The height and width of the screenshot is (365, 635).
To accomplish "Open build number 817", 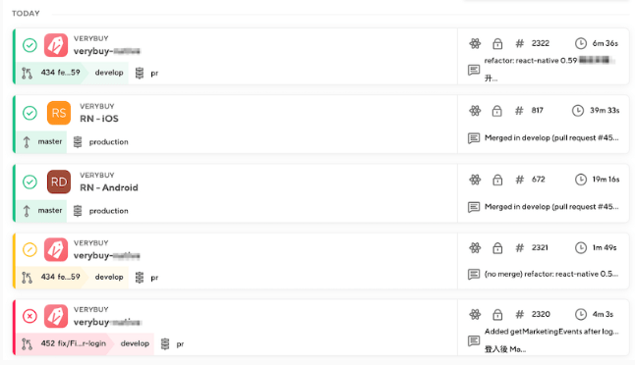I will (x=538, y=110).
